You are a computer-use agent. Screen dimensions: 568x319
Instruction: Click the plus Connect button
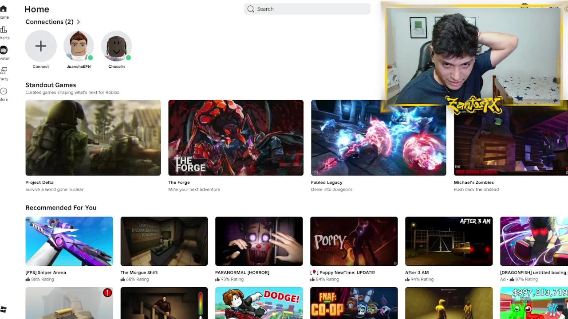(x=41, y=46)
